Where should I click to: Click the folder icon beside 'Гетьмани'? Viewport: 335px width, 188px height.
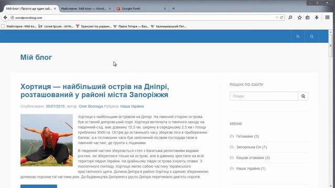[x=232, y=136]
